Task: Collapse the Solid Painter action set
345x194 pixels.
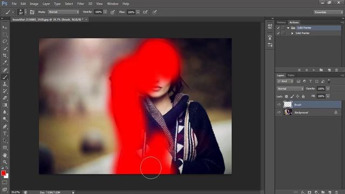Action: (288, 28)
